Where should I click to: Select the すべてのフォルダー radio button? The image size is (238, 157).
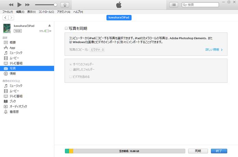click(70, 64)
